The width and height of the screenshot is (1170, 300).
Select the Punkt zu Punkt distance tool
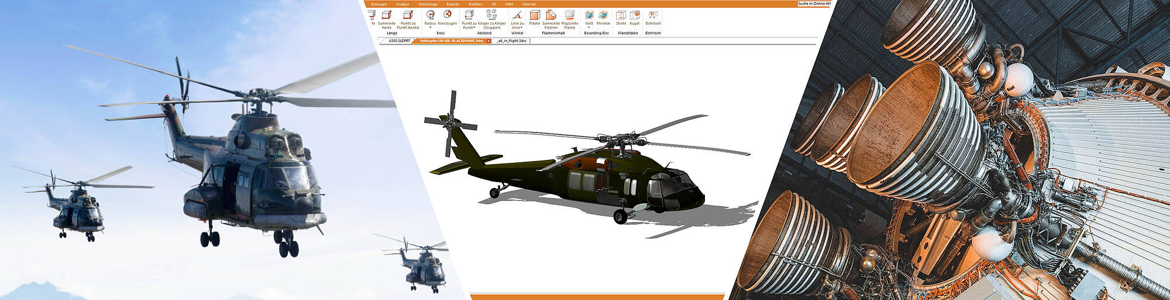tap(469, 19)
